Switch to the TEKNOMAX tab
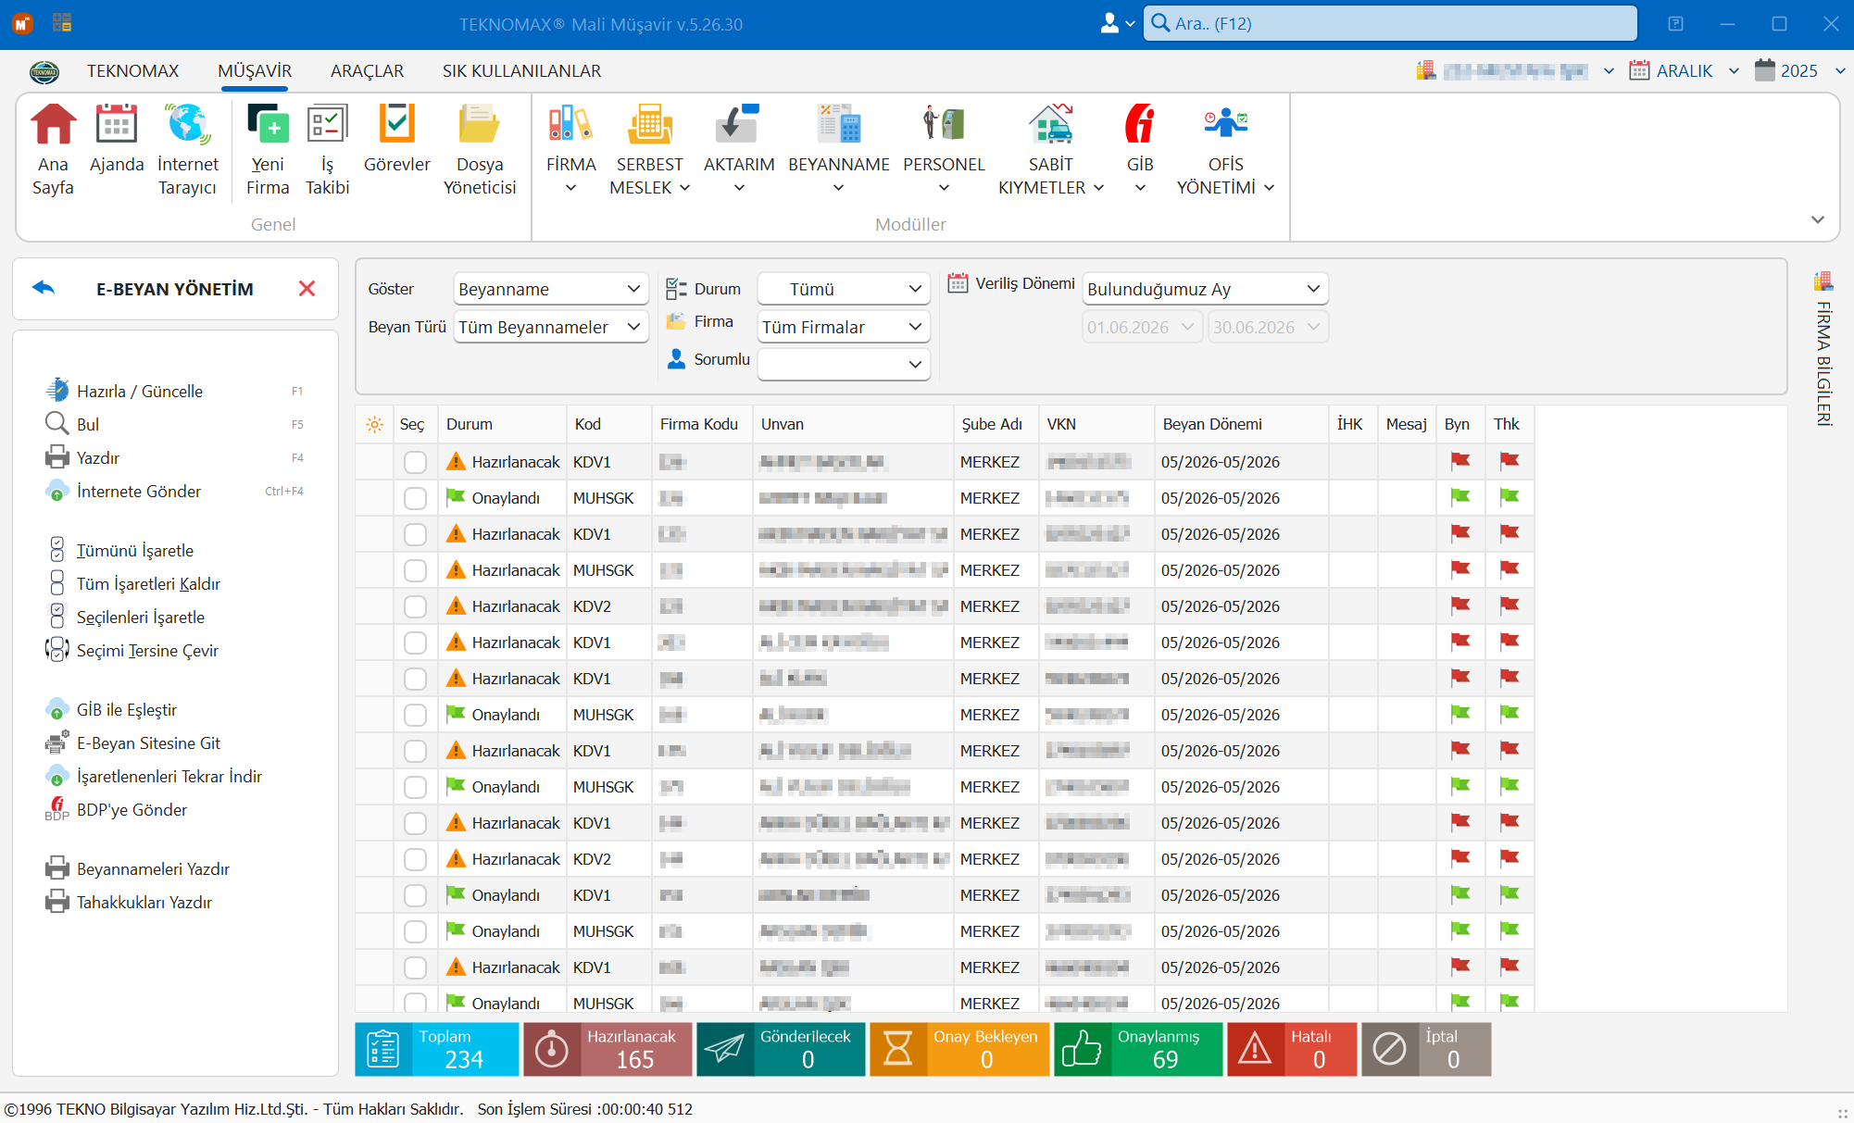This screenshot has width=1854, height=1123. (132, 70)
